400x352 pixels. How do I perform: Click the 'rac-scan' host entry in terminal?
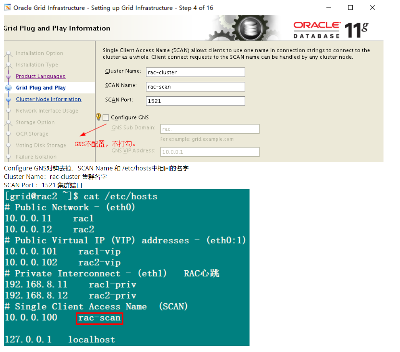(x=99, y=318)
